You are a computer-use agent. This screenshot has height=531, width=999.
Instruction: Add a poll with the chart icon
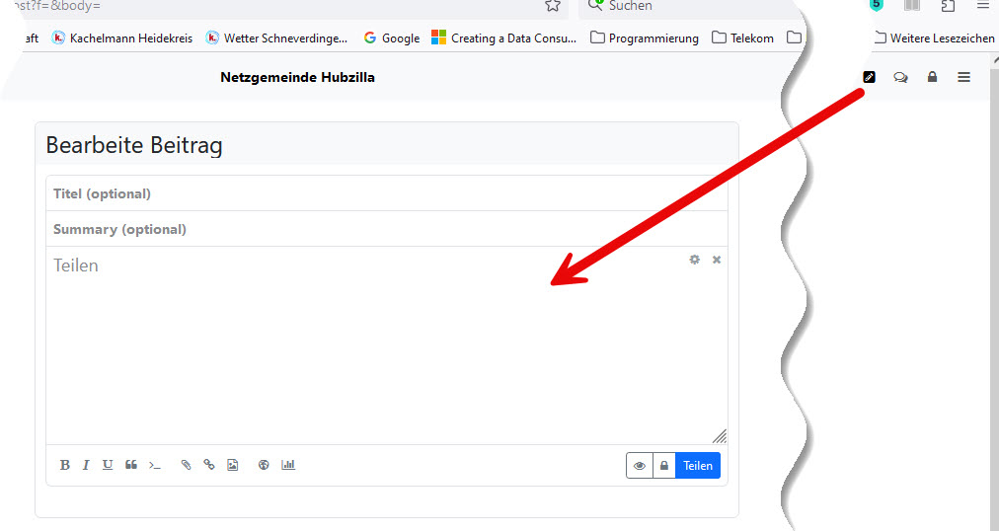click(288, 465)
